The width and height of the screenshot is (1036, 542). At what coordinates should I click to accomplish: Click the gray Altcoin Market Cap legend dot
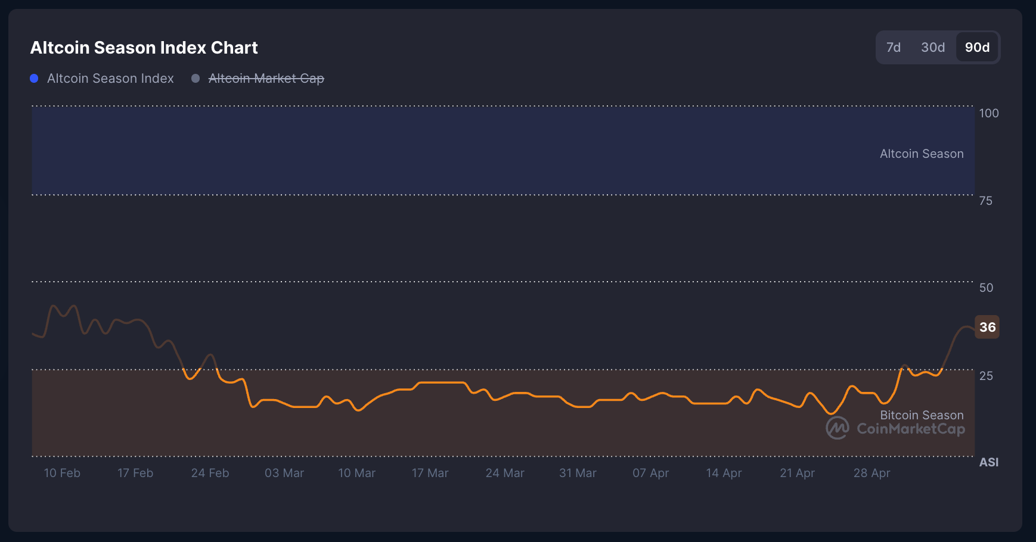(x=196, y=78)
